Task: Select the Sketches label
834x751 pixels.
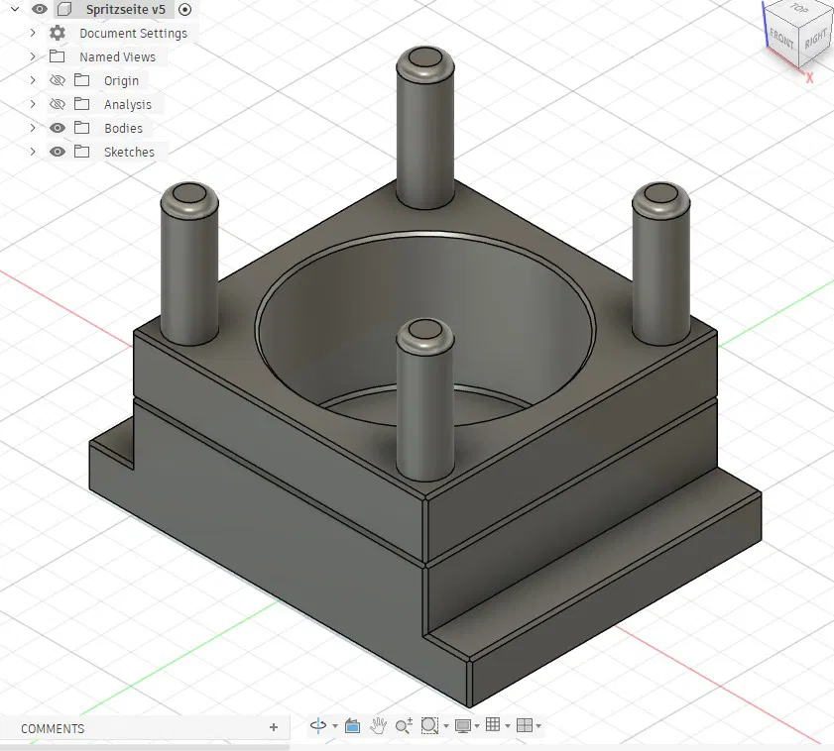Action: (x=129, y=152)
